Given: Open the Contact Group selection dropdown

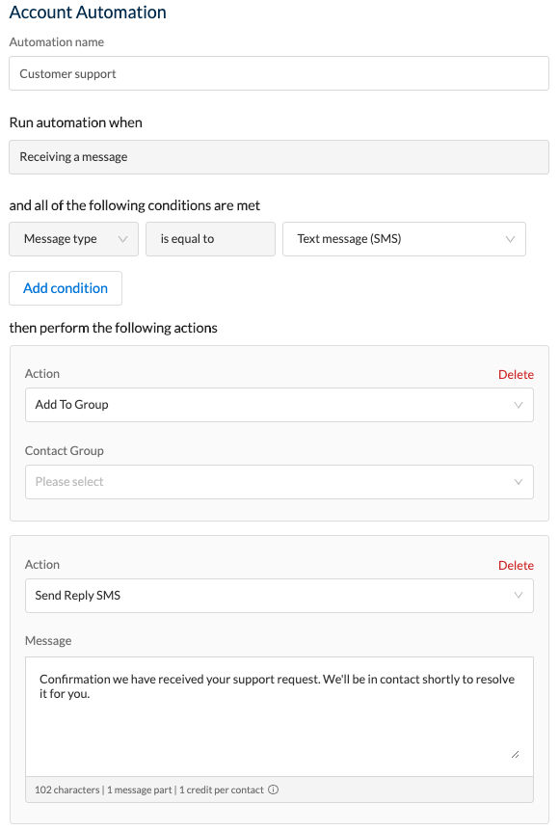Looking at the screenshot, I should point(279,482).
